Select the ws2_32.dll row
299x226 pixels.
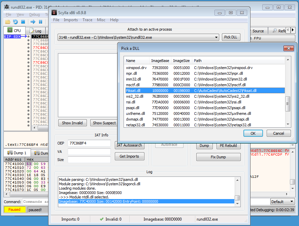tap(205, 96)
